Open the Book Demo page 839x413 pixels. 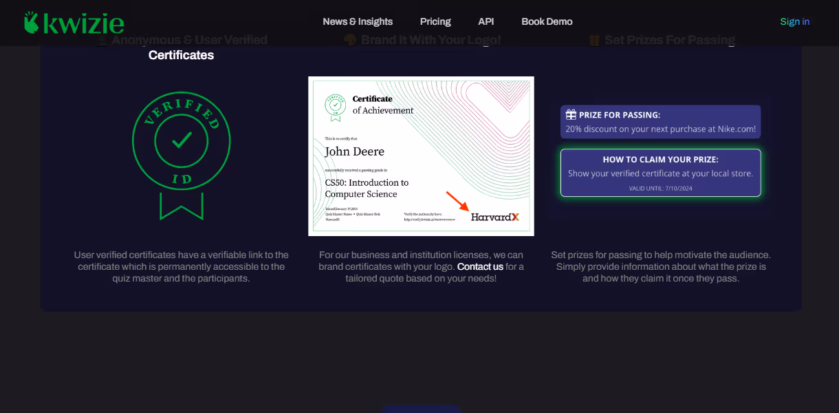(547, 21)
